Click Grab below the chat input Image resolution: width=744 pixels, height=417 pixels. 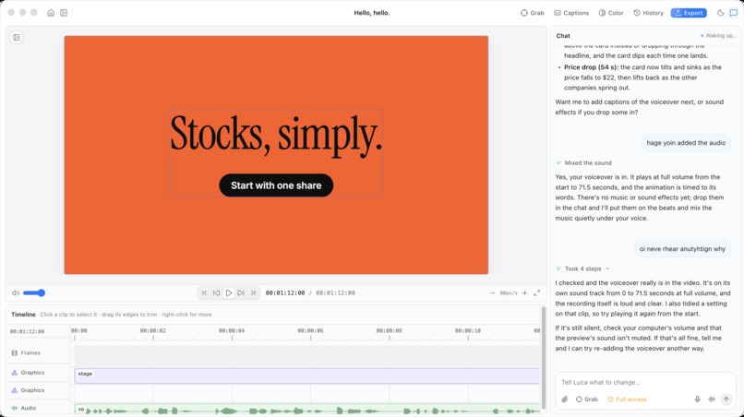[586, 399]
